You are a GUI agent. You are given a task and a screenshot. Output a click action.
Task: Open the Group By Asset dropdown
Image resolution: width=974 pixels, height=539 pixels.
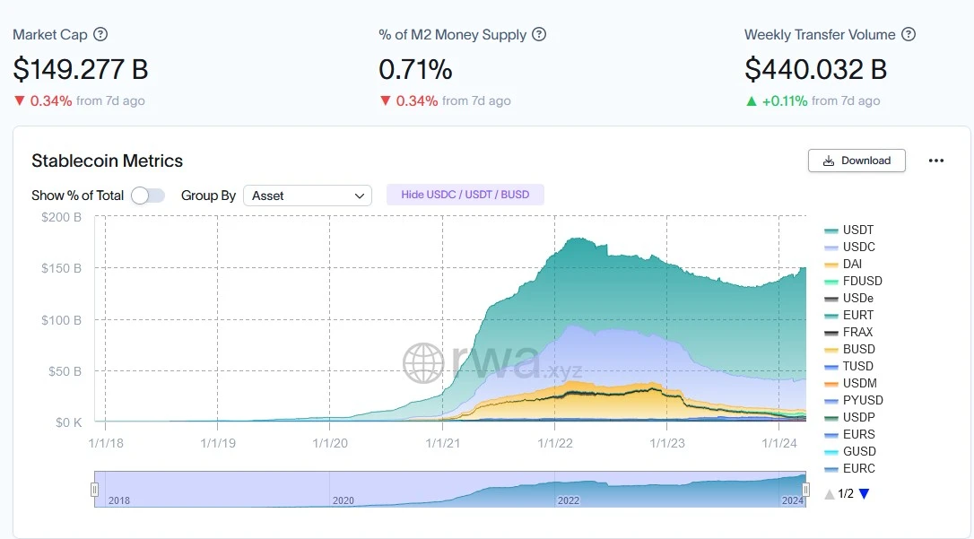point(308,196)
